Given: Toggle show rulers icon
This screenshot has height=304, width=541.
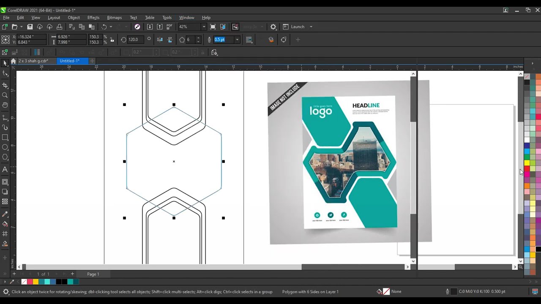Looking at the screenshot, I should (223, 27).
